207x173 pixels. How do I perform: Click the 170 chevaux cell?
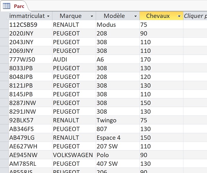[x=161, y=59]
